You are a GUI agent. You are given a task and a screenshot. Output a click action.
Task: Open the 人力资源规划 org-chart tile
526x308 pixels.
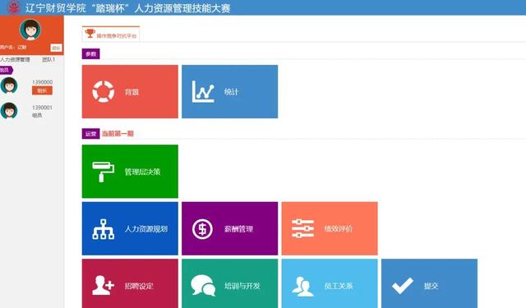click(x=130, y=228)
